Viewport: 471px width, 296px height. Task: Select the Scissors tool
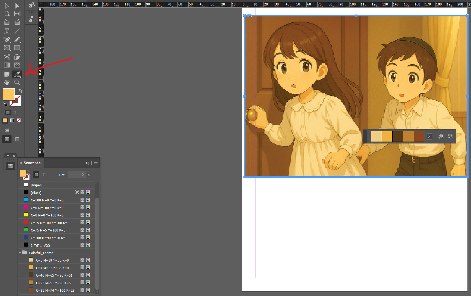click(x=7, y=57)
